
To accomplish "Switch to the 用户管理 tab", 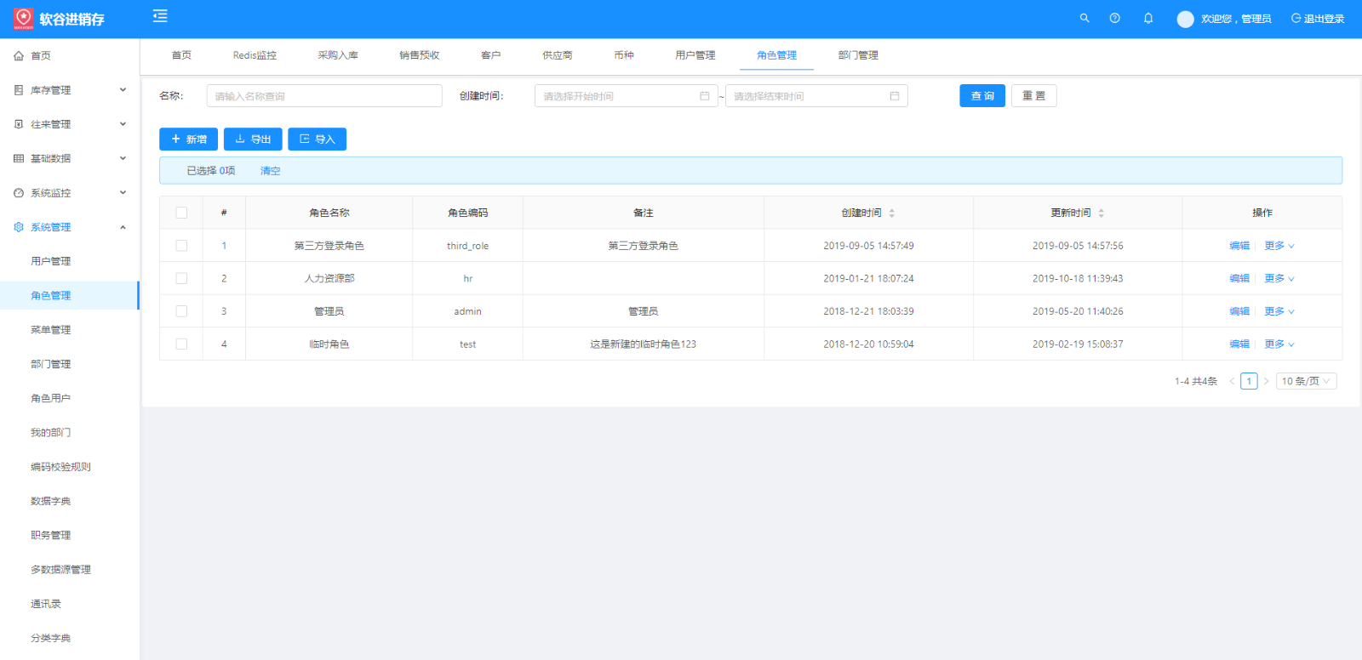I will 695,55.
